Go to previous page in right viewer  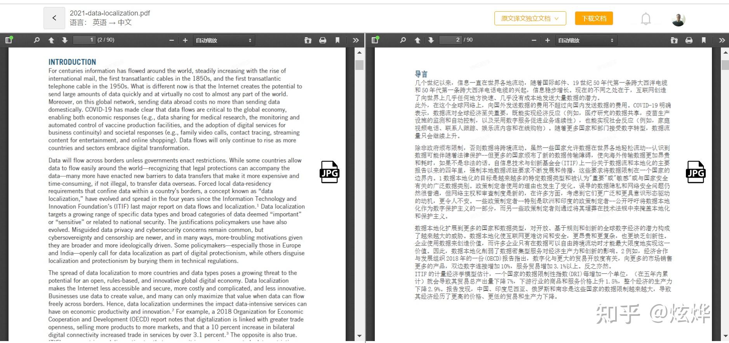coord(417,40)
